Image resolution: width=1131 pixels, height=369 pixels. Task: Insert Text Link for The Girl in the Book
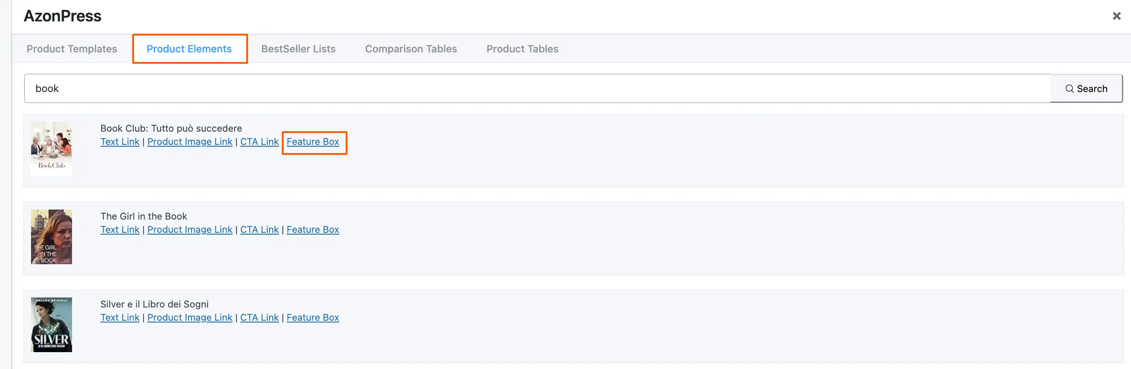pyautogui.click(x=120, y=230)
